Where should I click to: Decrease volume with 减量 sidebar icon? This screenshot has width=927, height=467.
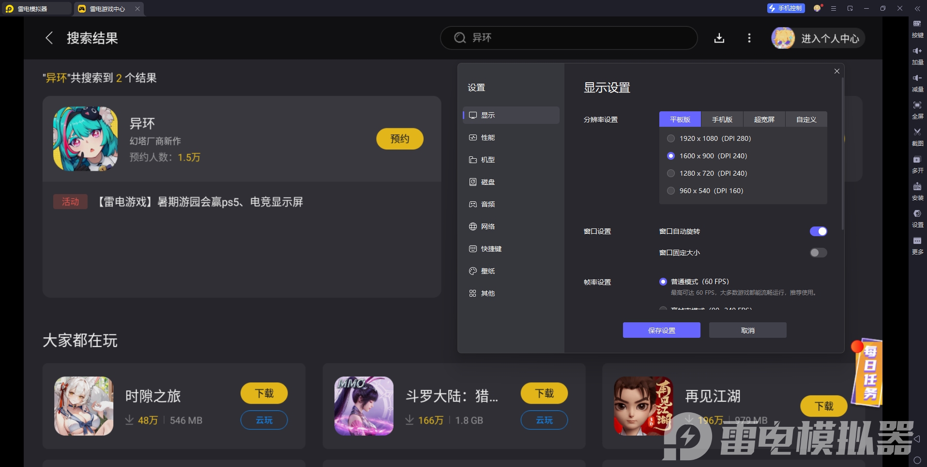[x=917, y=83]
